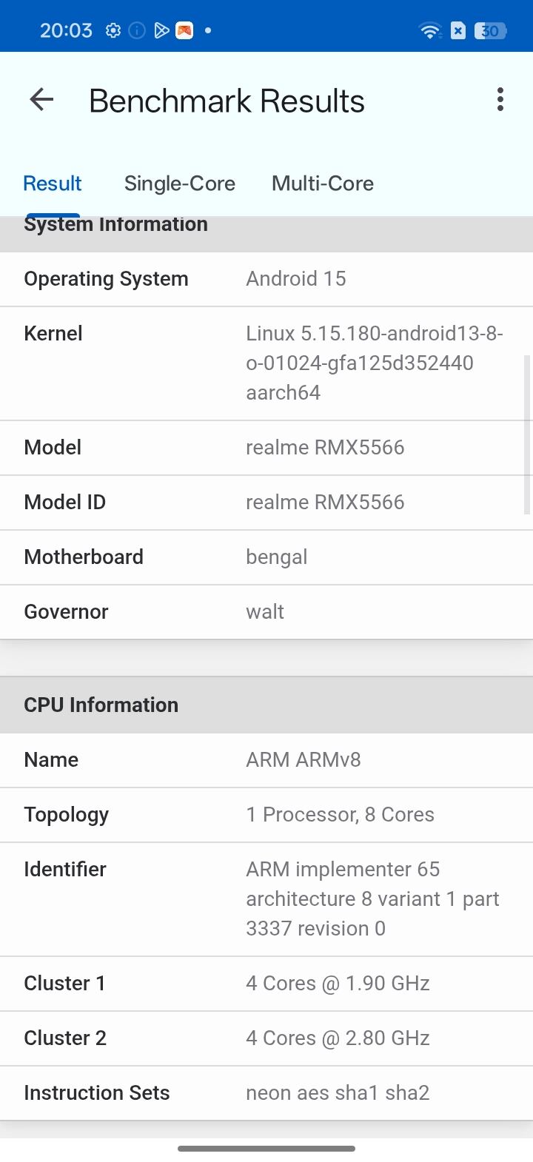The height and width of the screenshot is (1162, 533).
Task: Tap the CPU Information section header
Action: 266,705
